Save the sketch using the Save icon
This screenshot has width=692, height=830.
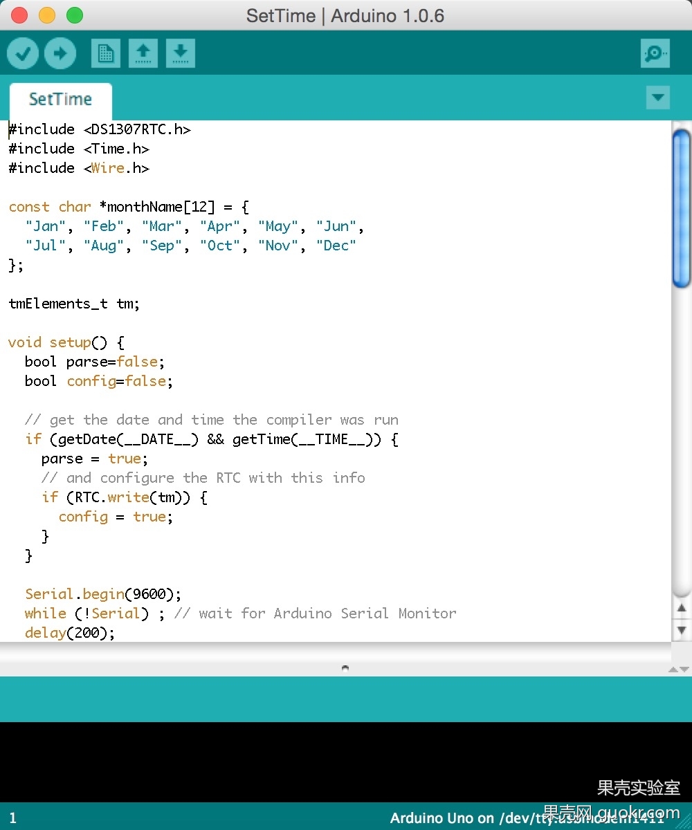tap(181, 53)
